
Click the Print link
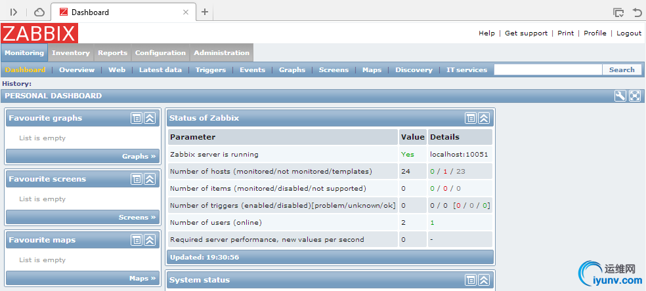566,33
